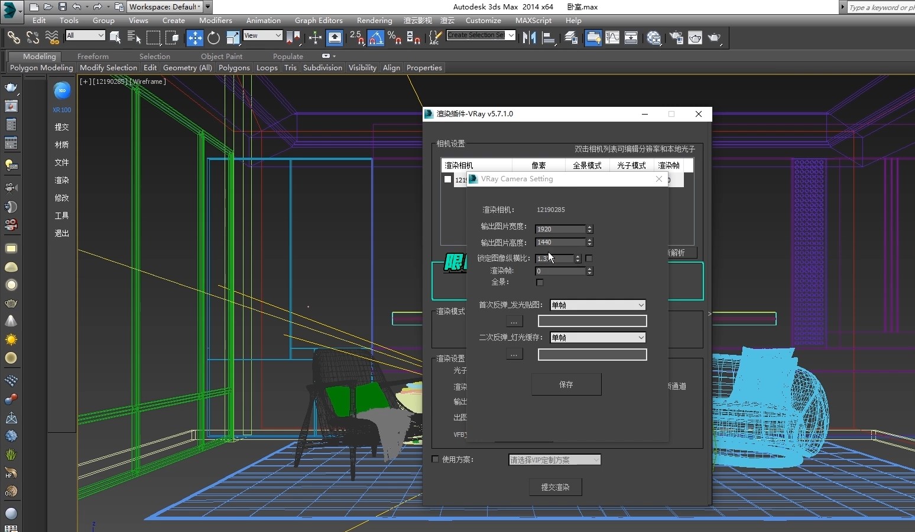Browse for the 灯光缓存 file path
Screen dimensions: 915x532
pyautogui.click(x=514, y=354)
